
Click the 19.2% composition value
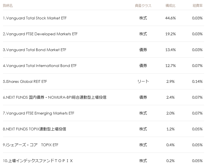[x=171, y=34]
